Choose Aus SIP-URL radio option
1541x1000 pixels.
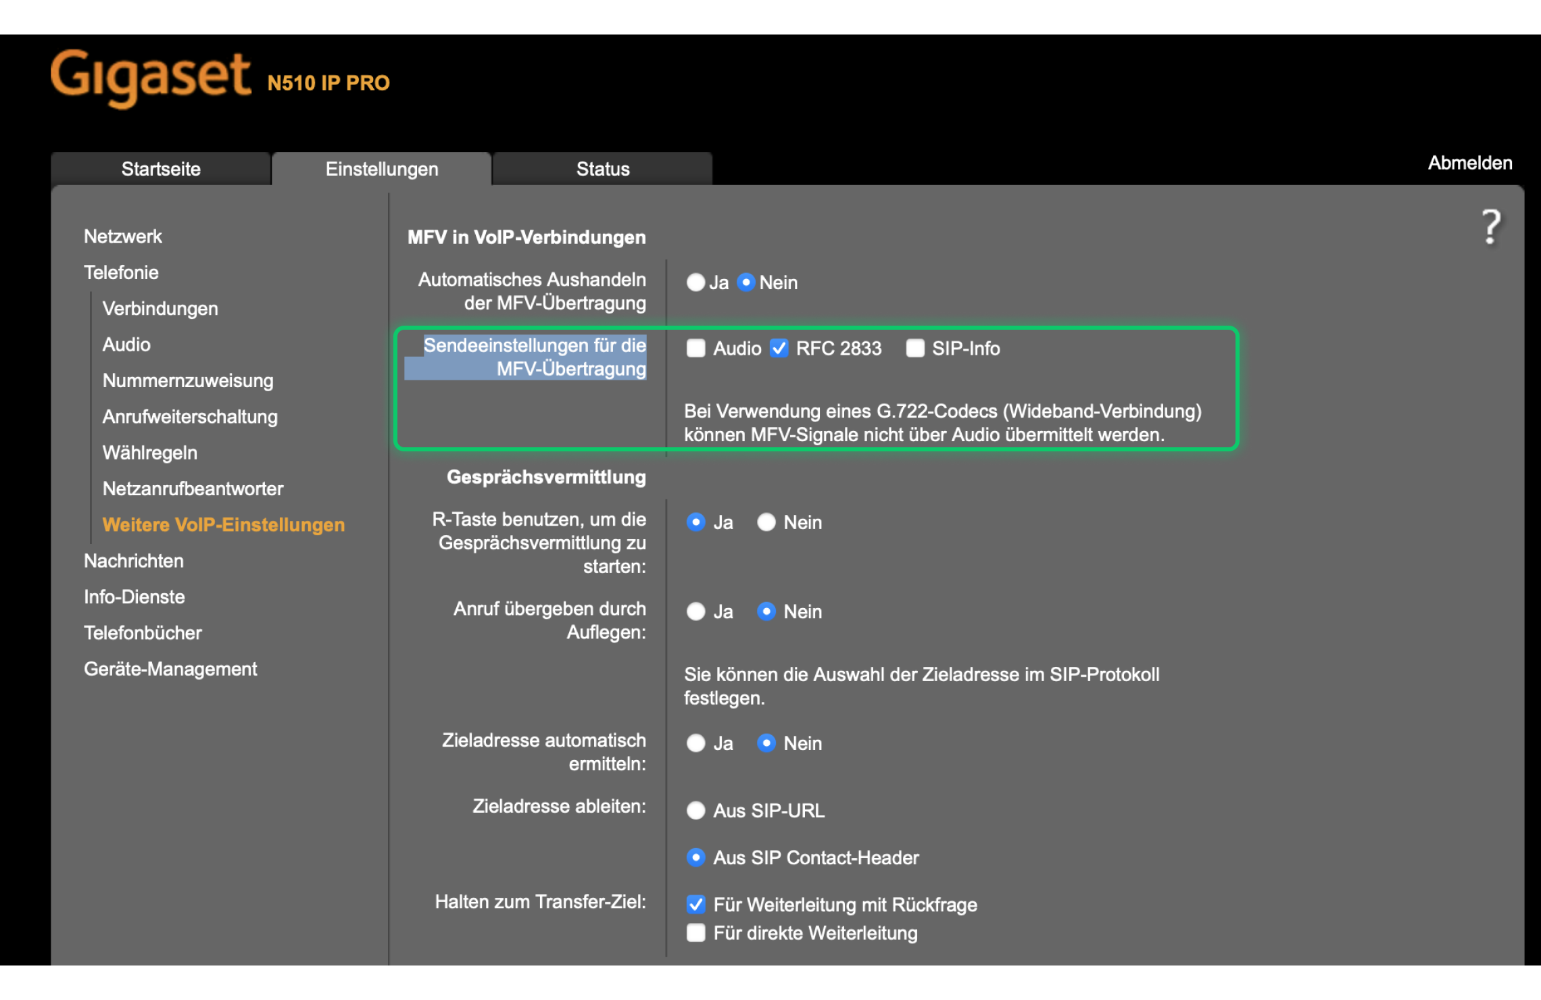(x=695, y=810)
